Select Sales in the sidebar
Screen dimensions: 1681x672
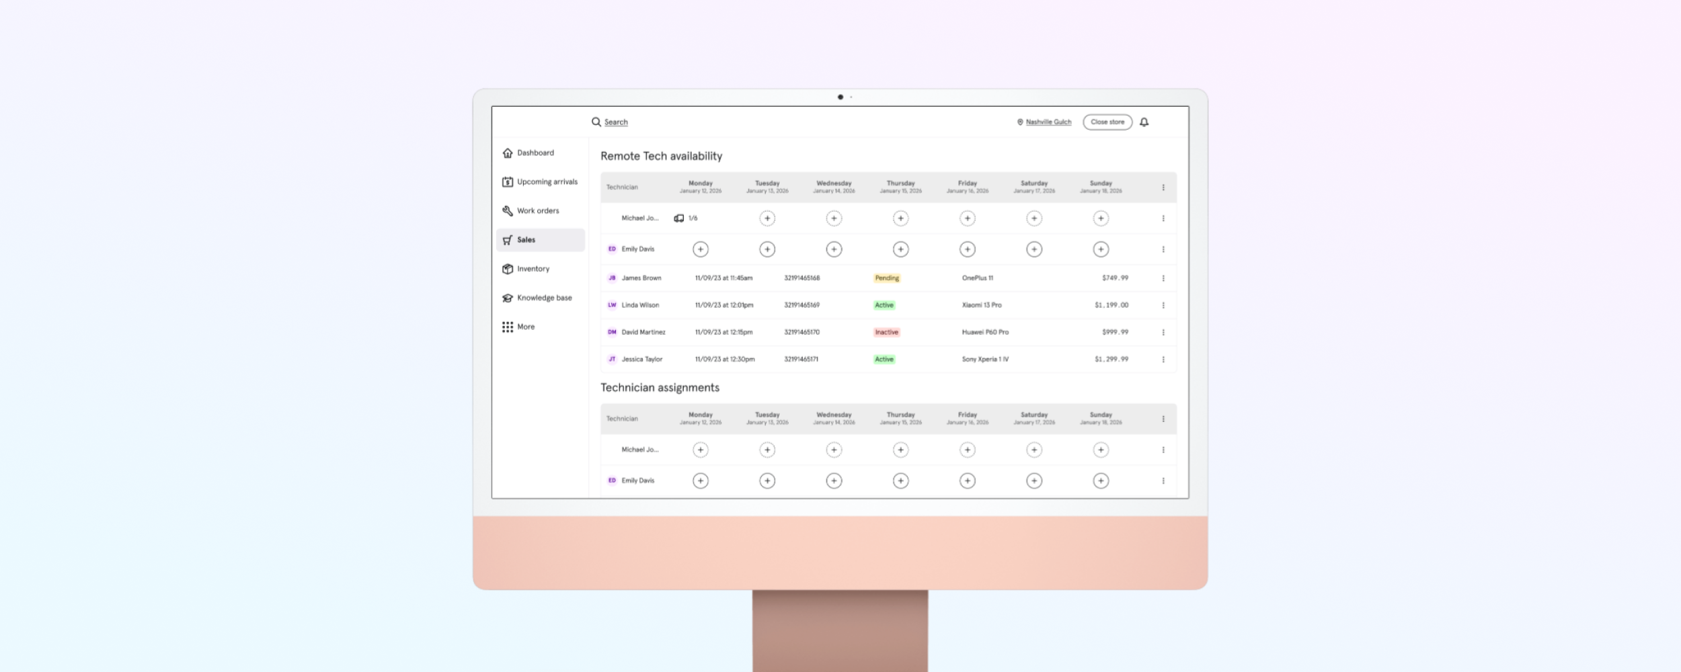click(541, 240)
